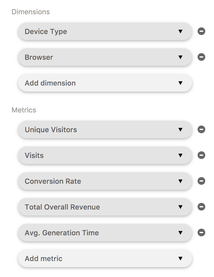Image resolution: width=214 pixels, height=277 pixels.
Task: Open the Add metric dropdown
Action: pyautogui.click(x=181, y=258)
